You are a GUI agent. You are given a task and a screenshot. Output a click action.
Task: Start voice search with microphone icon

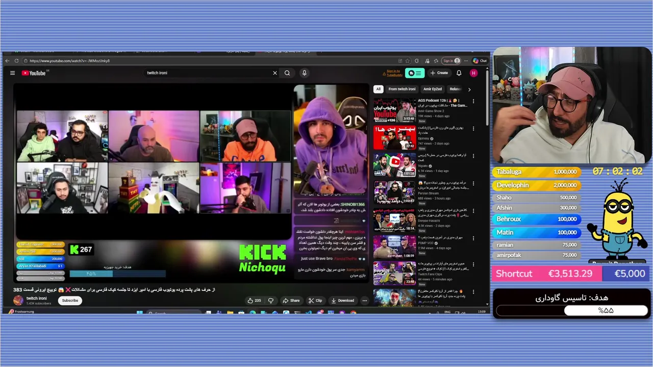[x=304, y=73]
